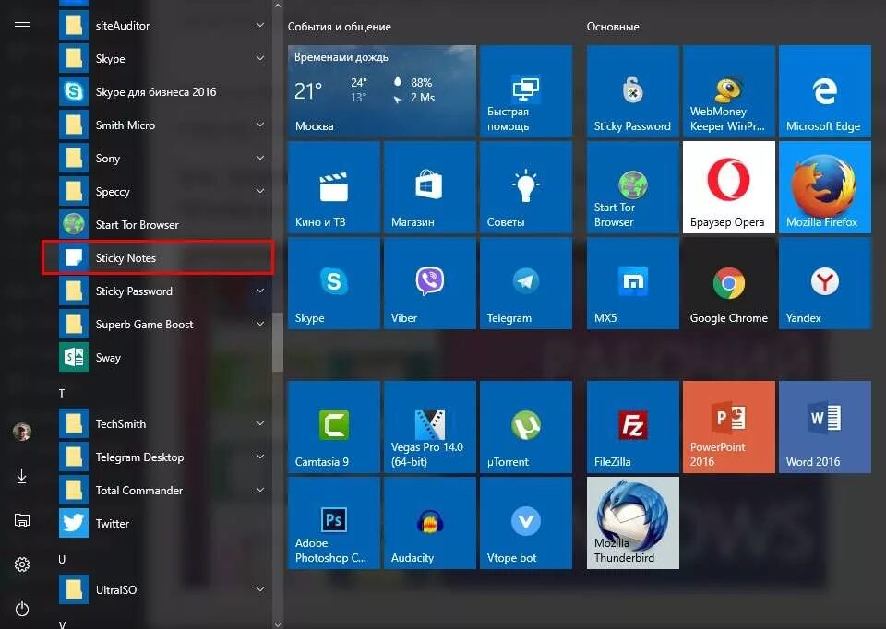This screenshot has height=629, width=886.
Task: Launch µTorrent tile
Action: click(526, 427)
